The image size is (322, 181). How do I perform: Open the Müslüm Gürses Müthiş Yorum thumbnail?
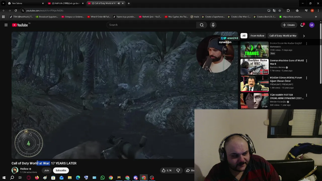255,84
